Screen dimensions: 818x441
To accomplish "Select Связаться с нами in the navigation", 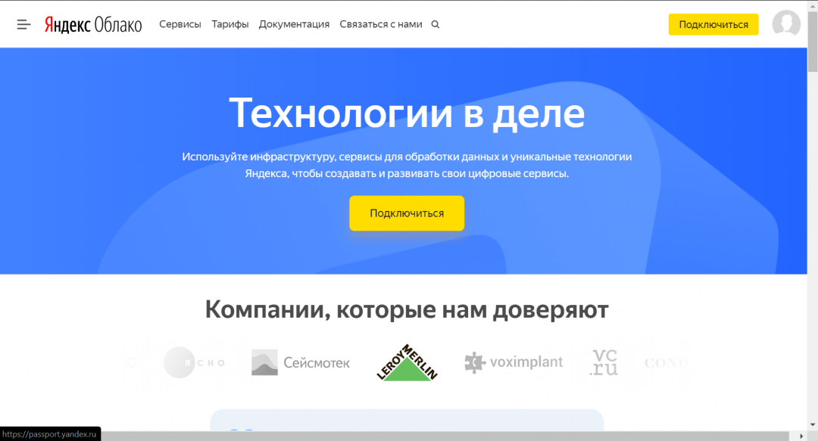I will pos(381,24).
